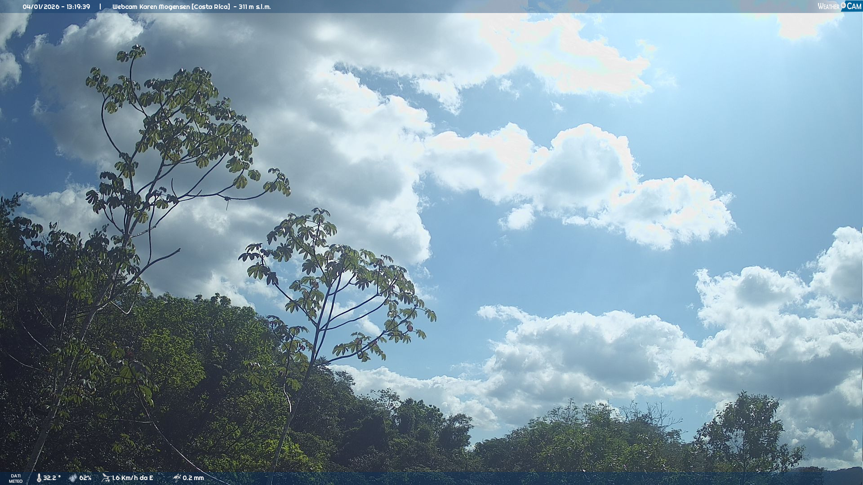The height and width of the screenshot is (485, 863).
Task: Click the 0.2 mm rainfall value
Action: point(193,478)
